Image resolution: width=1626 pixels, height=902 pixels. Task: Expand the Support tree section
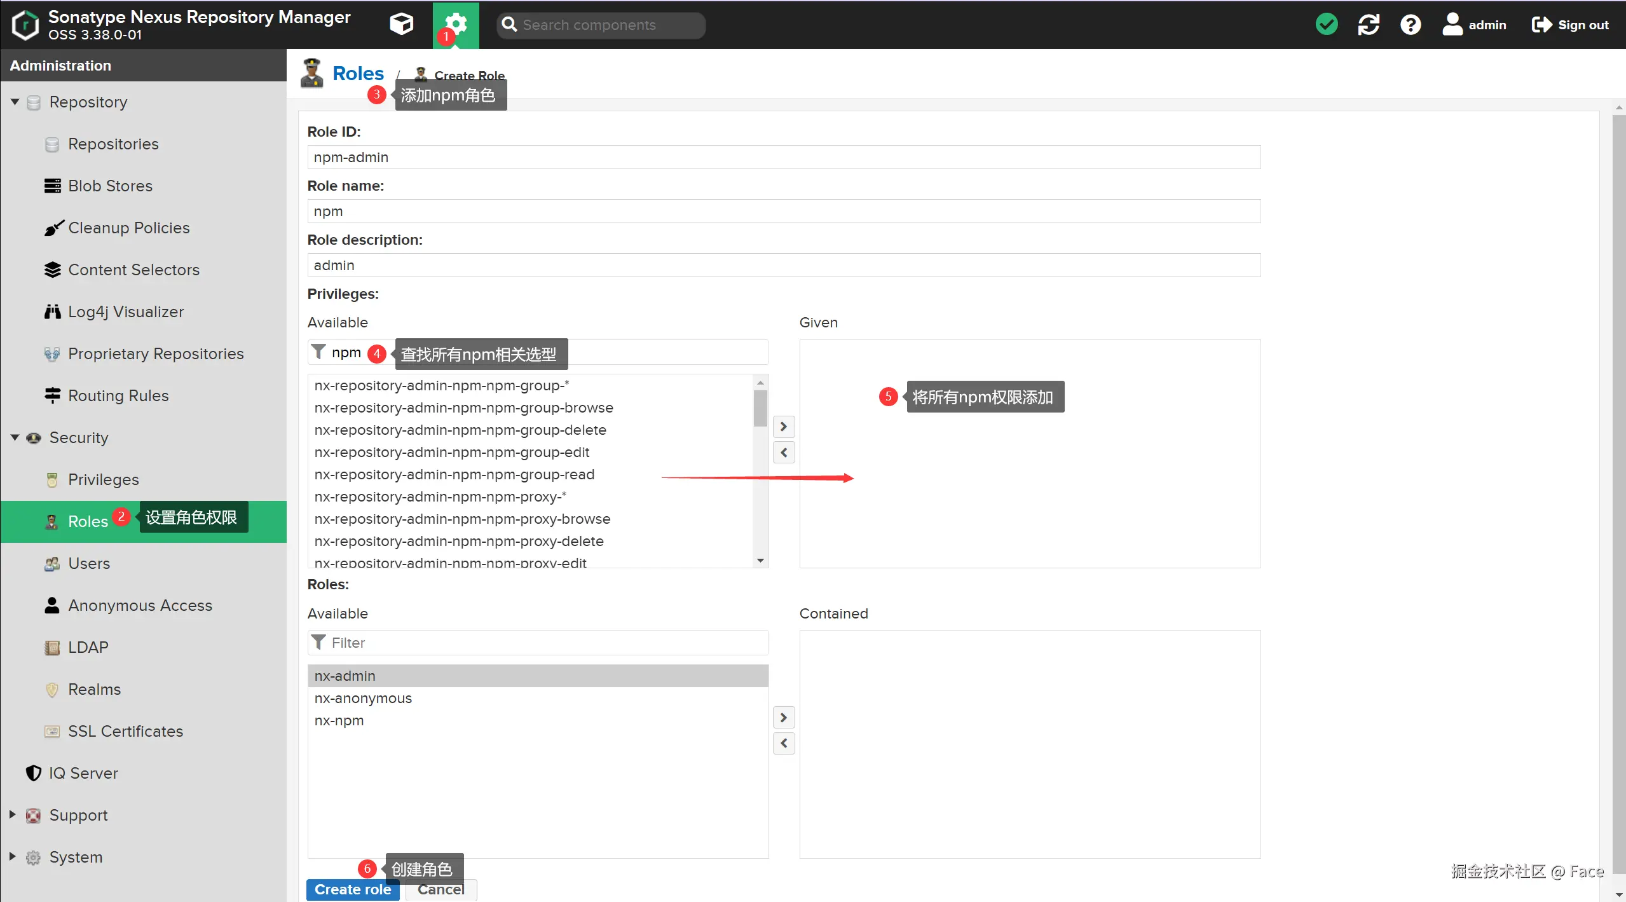coord(12,814)
